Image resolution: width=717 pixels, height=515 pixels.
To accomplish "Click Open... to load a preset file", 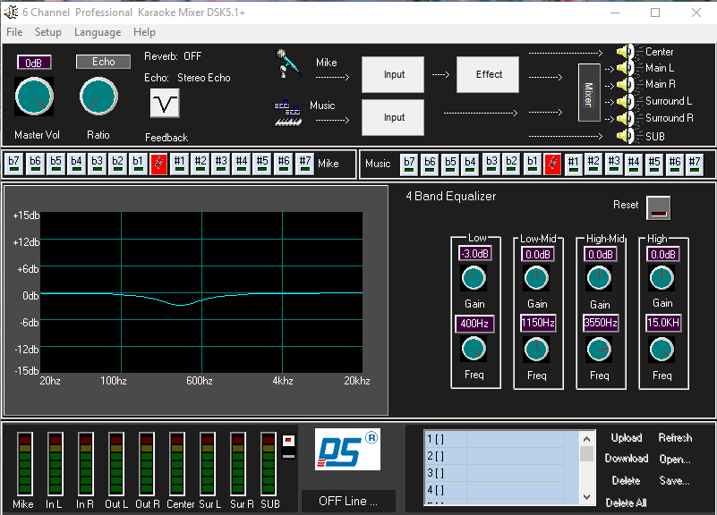I will coord(674,459).
